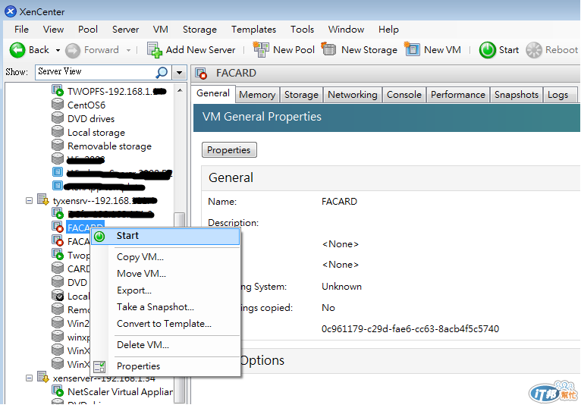Viewport: 581px width, 408px height.
Task: Click the Removable storage disk icon
Action: [58, 146]
